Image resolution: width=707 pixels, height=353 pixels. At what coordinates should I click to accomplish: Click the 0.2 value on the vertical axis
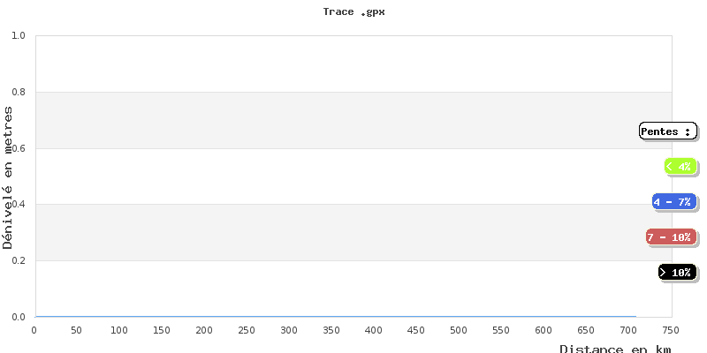pos(18,261)
